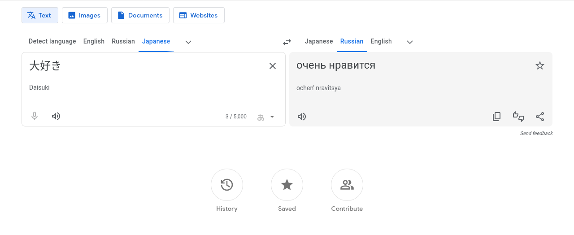574x235 pixels.
Task: Rate this translation with thumbs icon
Action: tap(518, 117)
